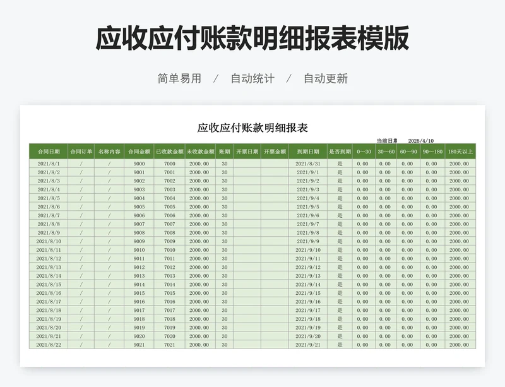Image resolution: width=505 pixels, height=387 pixels.
Task: Click the 是否到期 column header
Action: [340, 152]
